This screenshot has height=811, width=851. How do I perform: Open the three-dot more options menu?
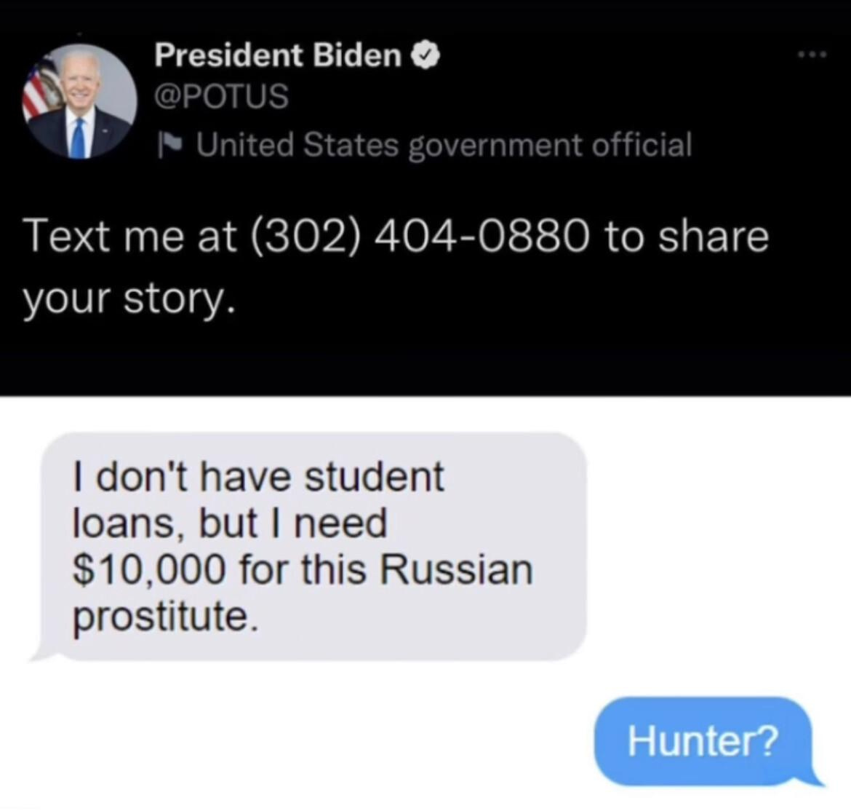812,55
